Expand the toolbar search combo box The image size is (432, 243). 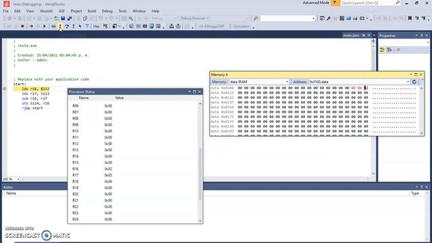tap(313, 18)
